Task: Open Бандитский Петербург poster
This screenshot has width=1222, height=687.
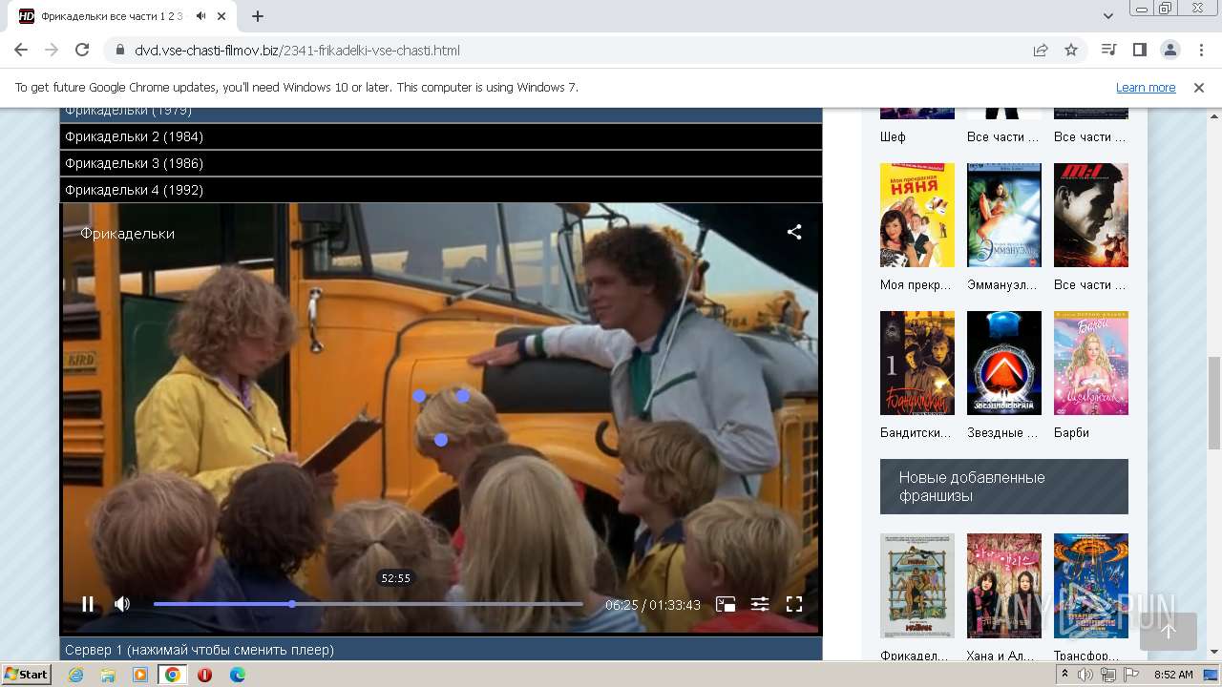Action: click(917, 363)
